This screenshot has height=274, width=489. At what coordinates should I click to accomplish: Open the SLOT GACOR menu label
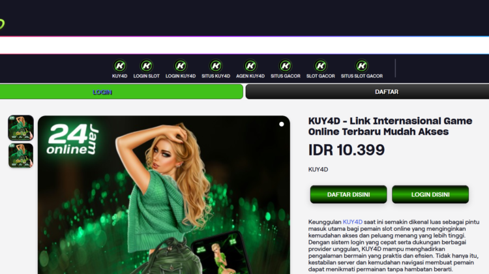(x=321, y=76)
